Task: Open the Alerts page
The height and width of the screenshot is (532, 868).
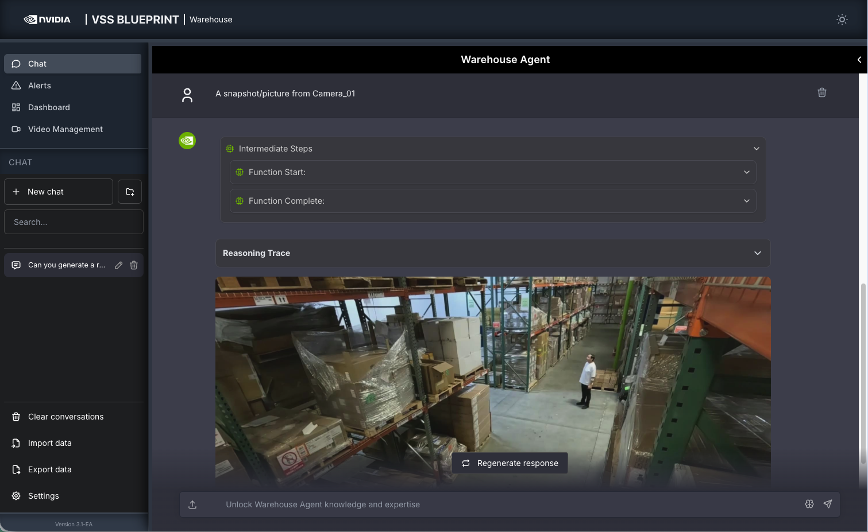Action: (40, 86)
